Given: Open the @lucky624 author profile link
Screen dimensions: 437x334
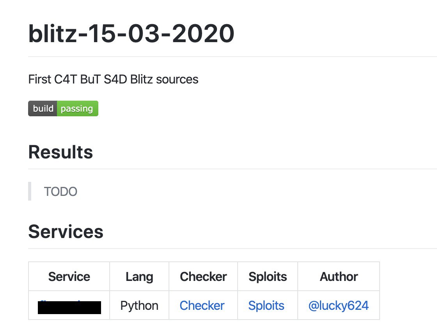Looking at the screenshot, I should [338, 306].
